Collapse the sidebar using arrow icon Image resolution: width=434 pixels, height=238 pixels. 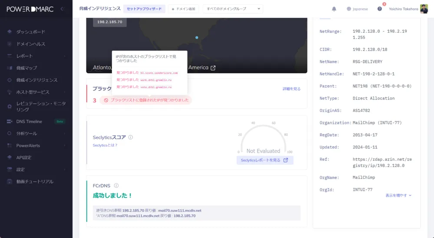point(62,9)
